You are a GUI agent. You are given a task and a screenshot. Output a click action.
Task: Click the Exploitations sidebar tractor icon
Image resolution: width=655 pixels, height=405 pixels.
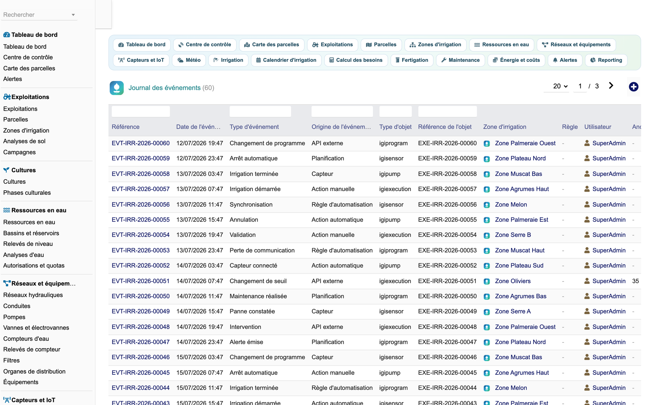tap(7, 97)
